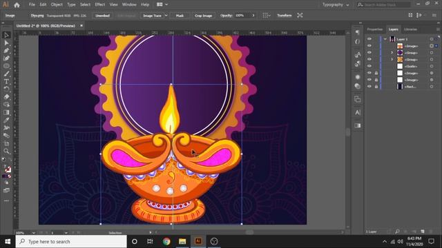The width and height of the screenshot is (442, 248).
Task: Click the Mask button
Action: coord(180,15)
